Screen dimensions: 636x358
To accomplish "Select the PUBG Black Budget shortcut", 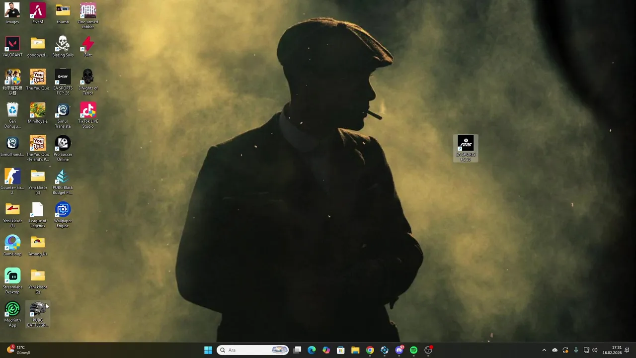I will (x=63, y=182).
